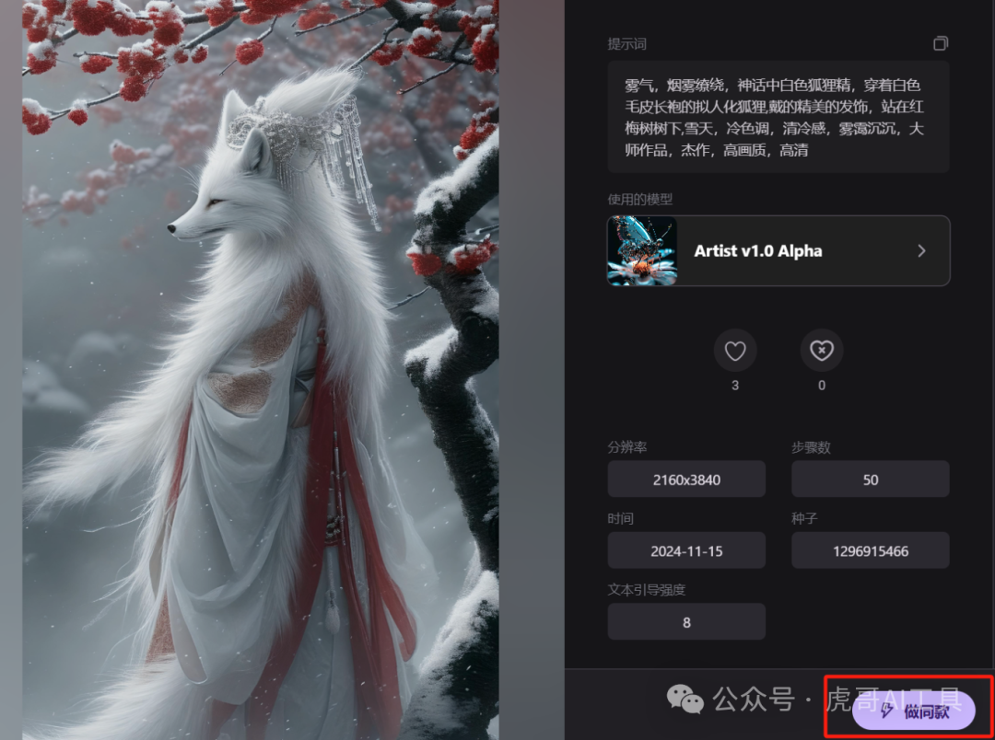The image size is (995, 740).
Task: Open the 分辨率 resolution selector showing 2160x3840
Action: click(686, 479)
